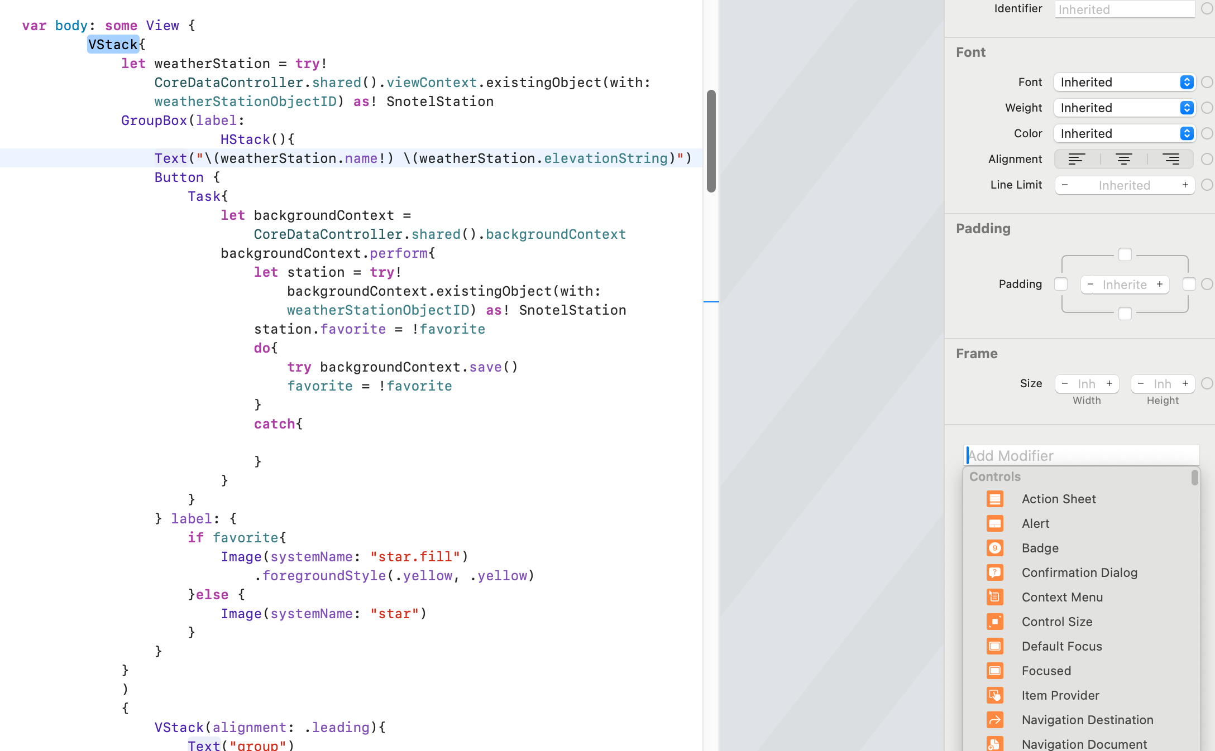
Task: Select center text alignment icon
Action: 1123,159
